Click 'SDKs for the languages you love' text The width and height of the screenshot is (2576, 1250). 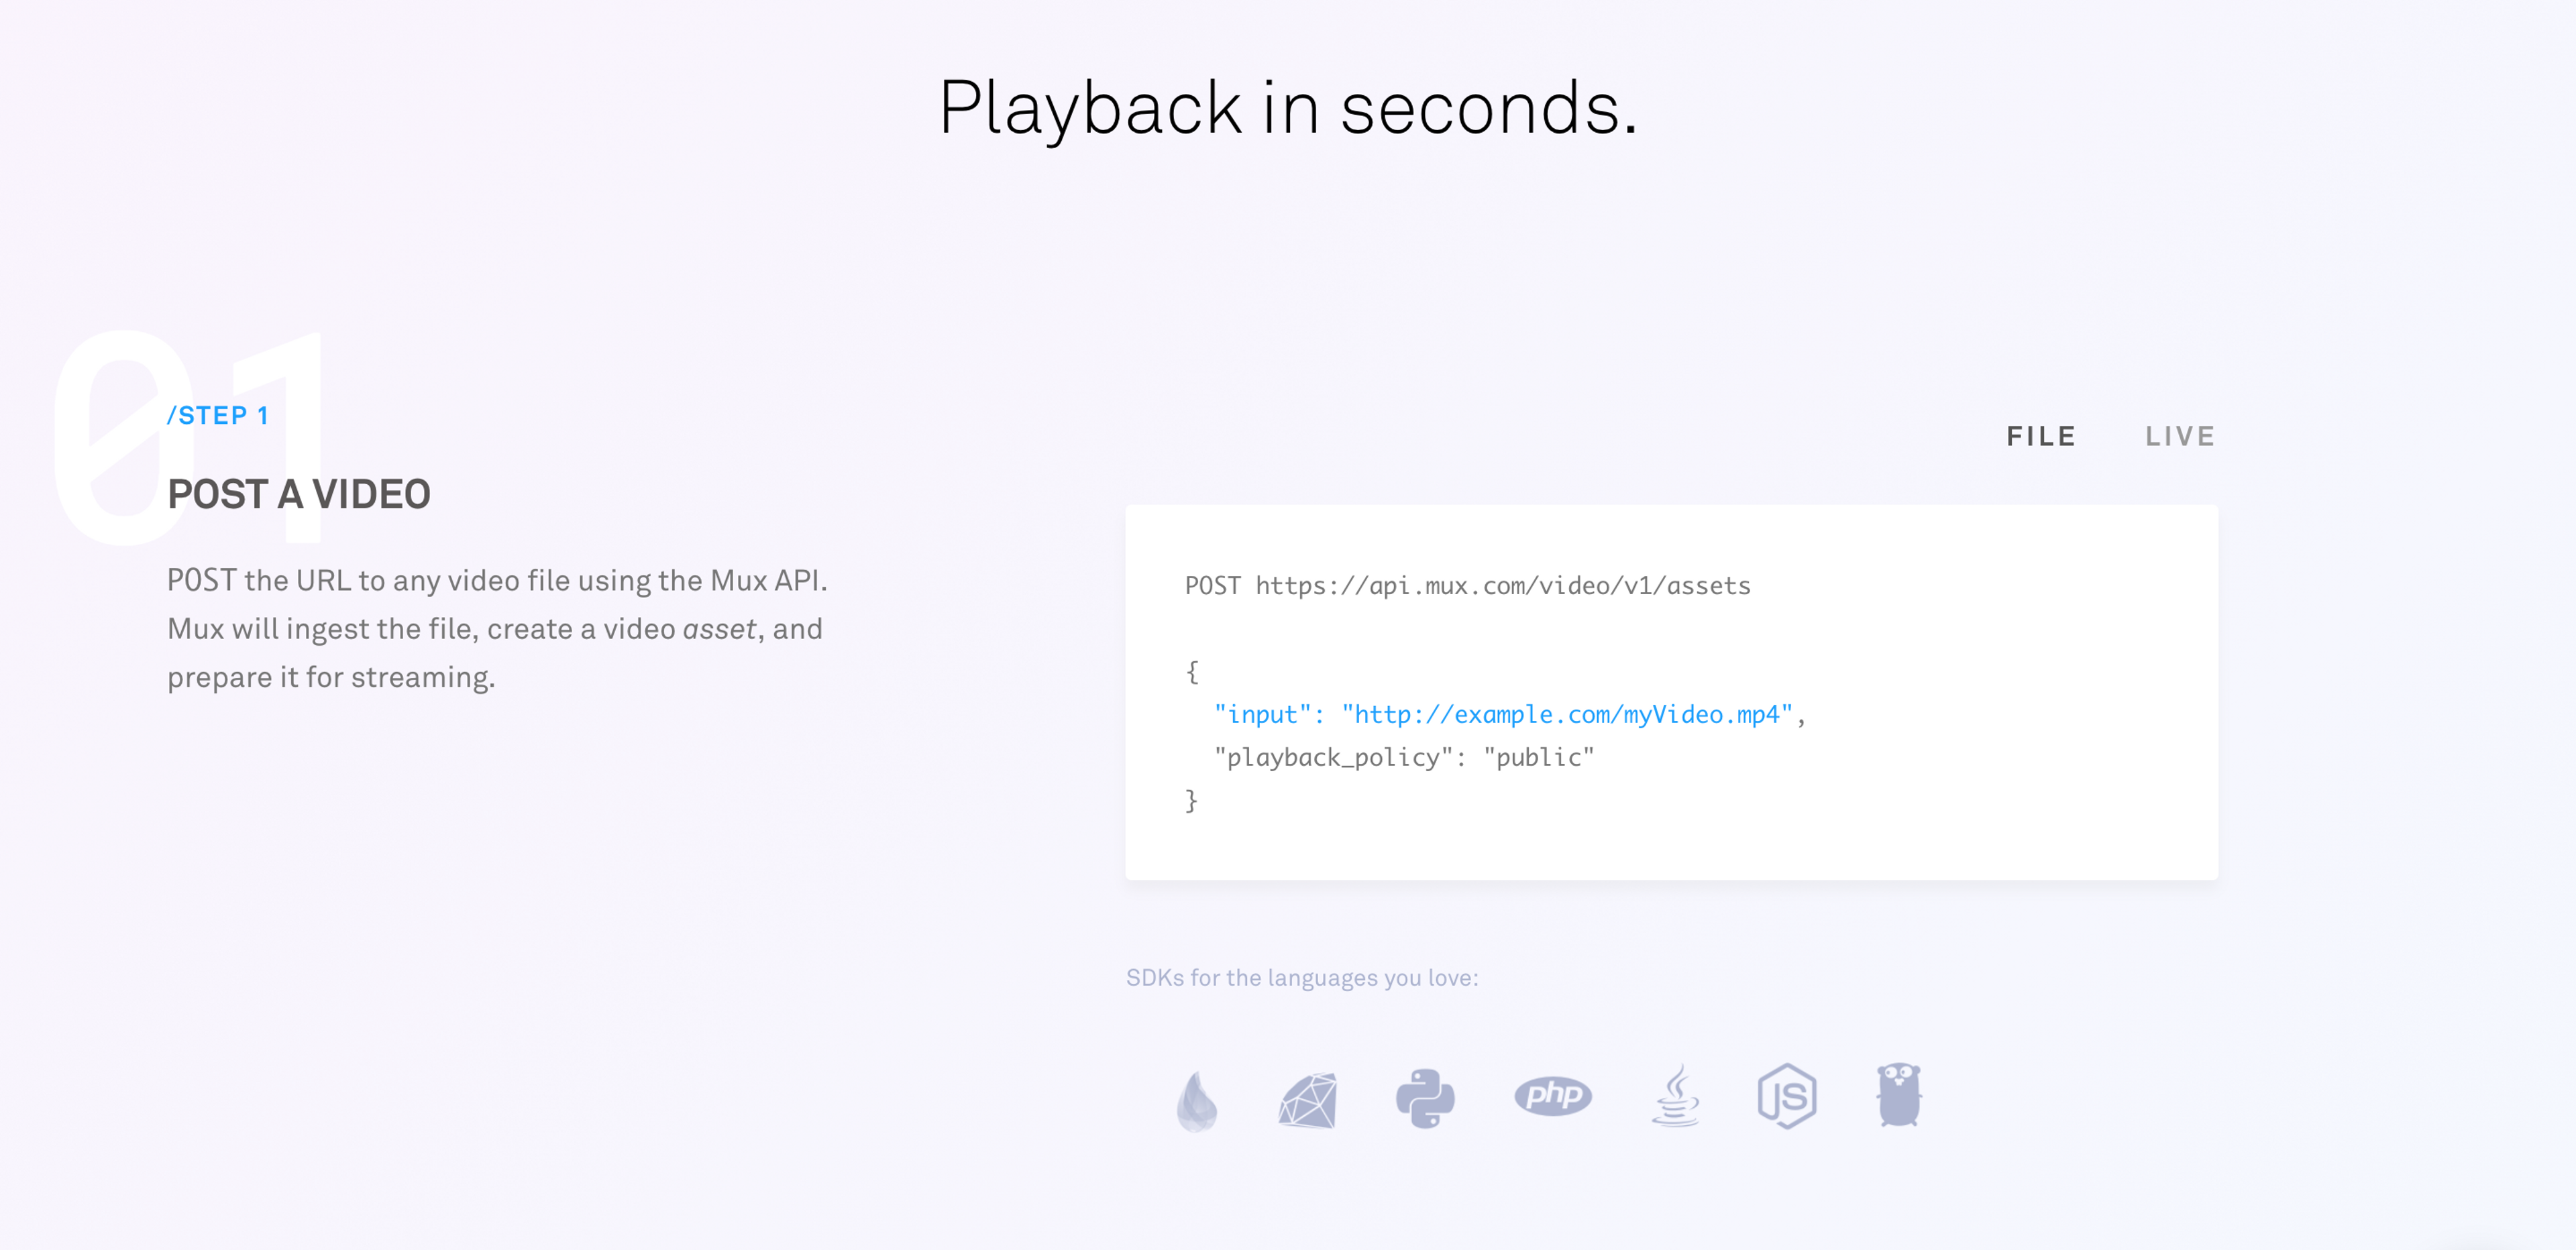click(1302, 978)
